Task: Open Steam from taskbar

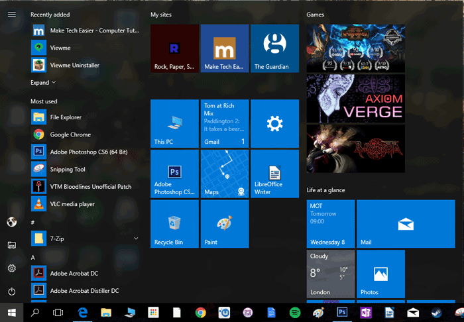Action: click(x=436, y=313)
